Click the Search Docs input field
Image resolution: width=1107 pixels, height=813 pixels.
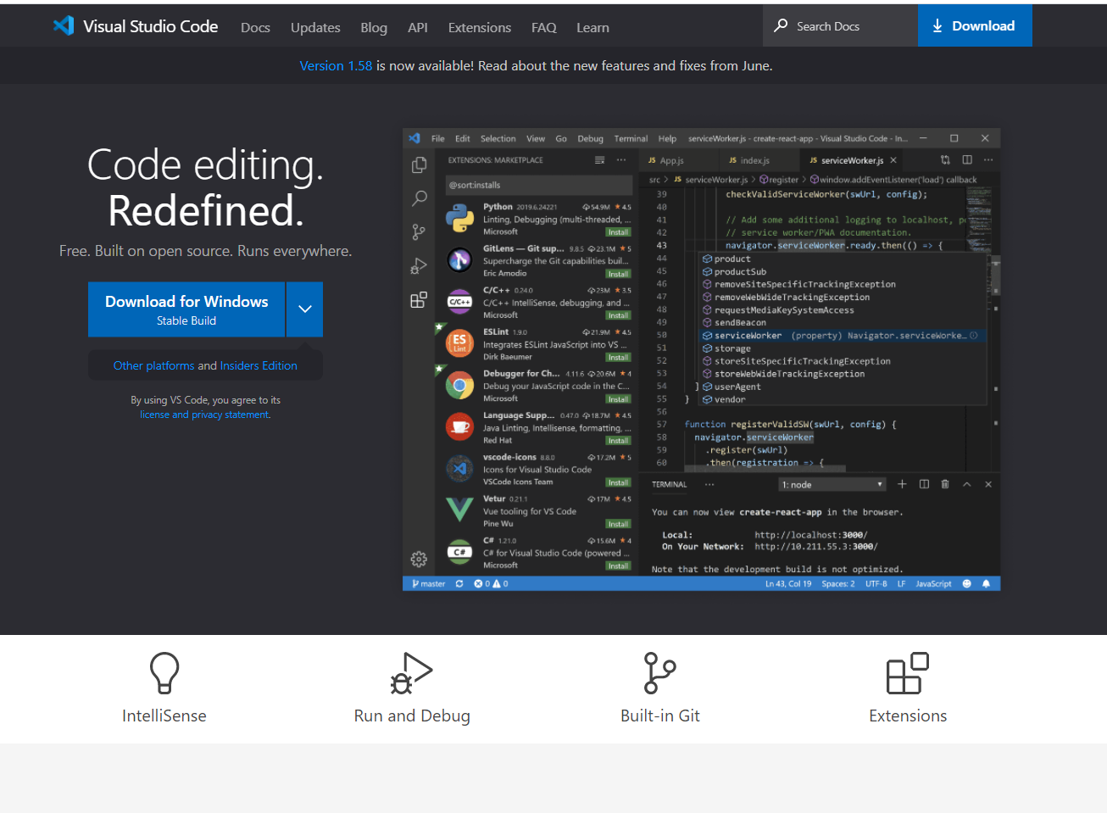coord(840,25)
